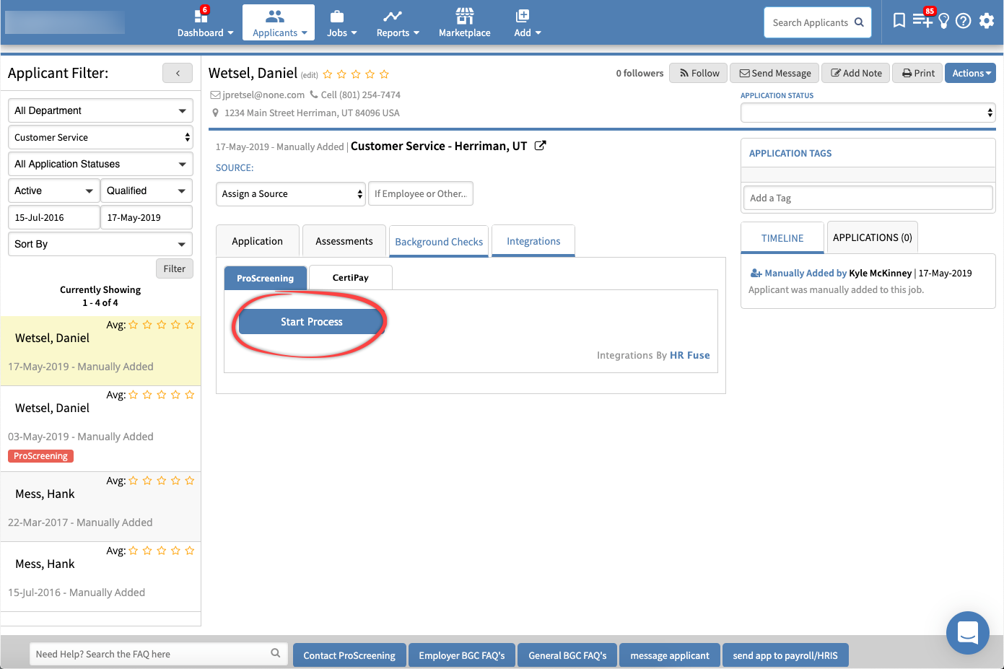Switch to the Assessments tab
This screenshot has height=669, width=1004.
[x=344, y=241]
